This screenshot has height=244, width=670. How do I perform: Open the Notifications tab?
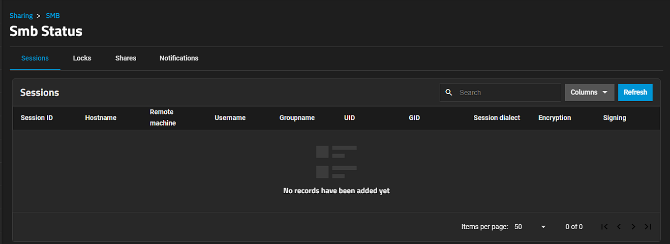(x=179, y=58)
